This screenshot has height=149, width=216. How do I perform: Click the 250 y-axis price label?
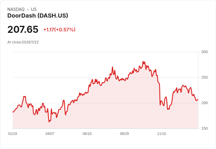click(x=205, y=77)
